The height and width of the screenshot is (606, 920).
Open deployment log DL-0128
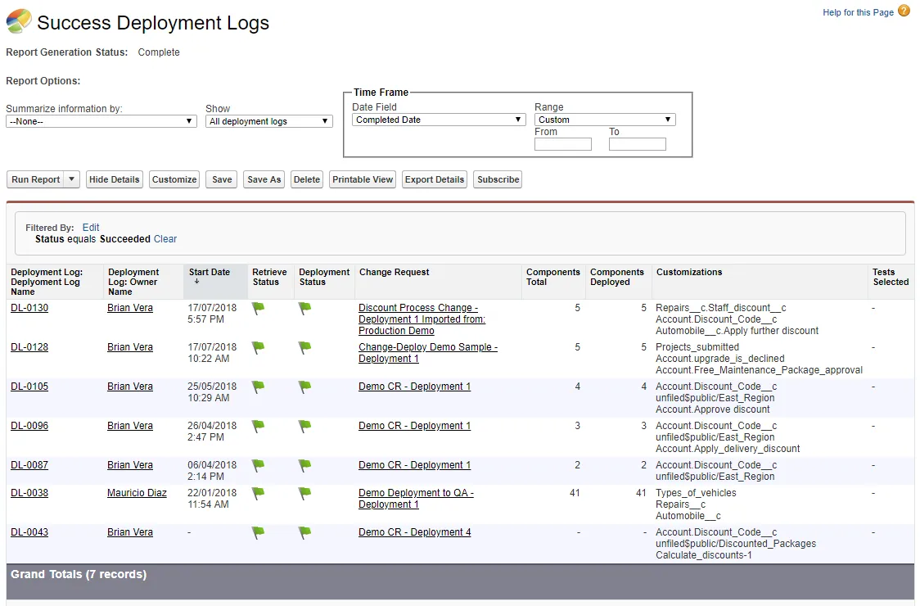tap(29, 347)
